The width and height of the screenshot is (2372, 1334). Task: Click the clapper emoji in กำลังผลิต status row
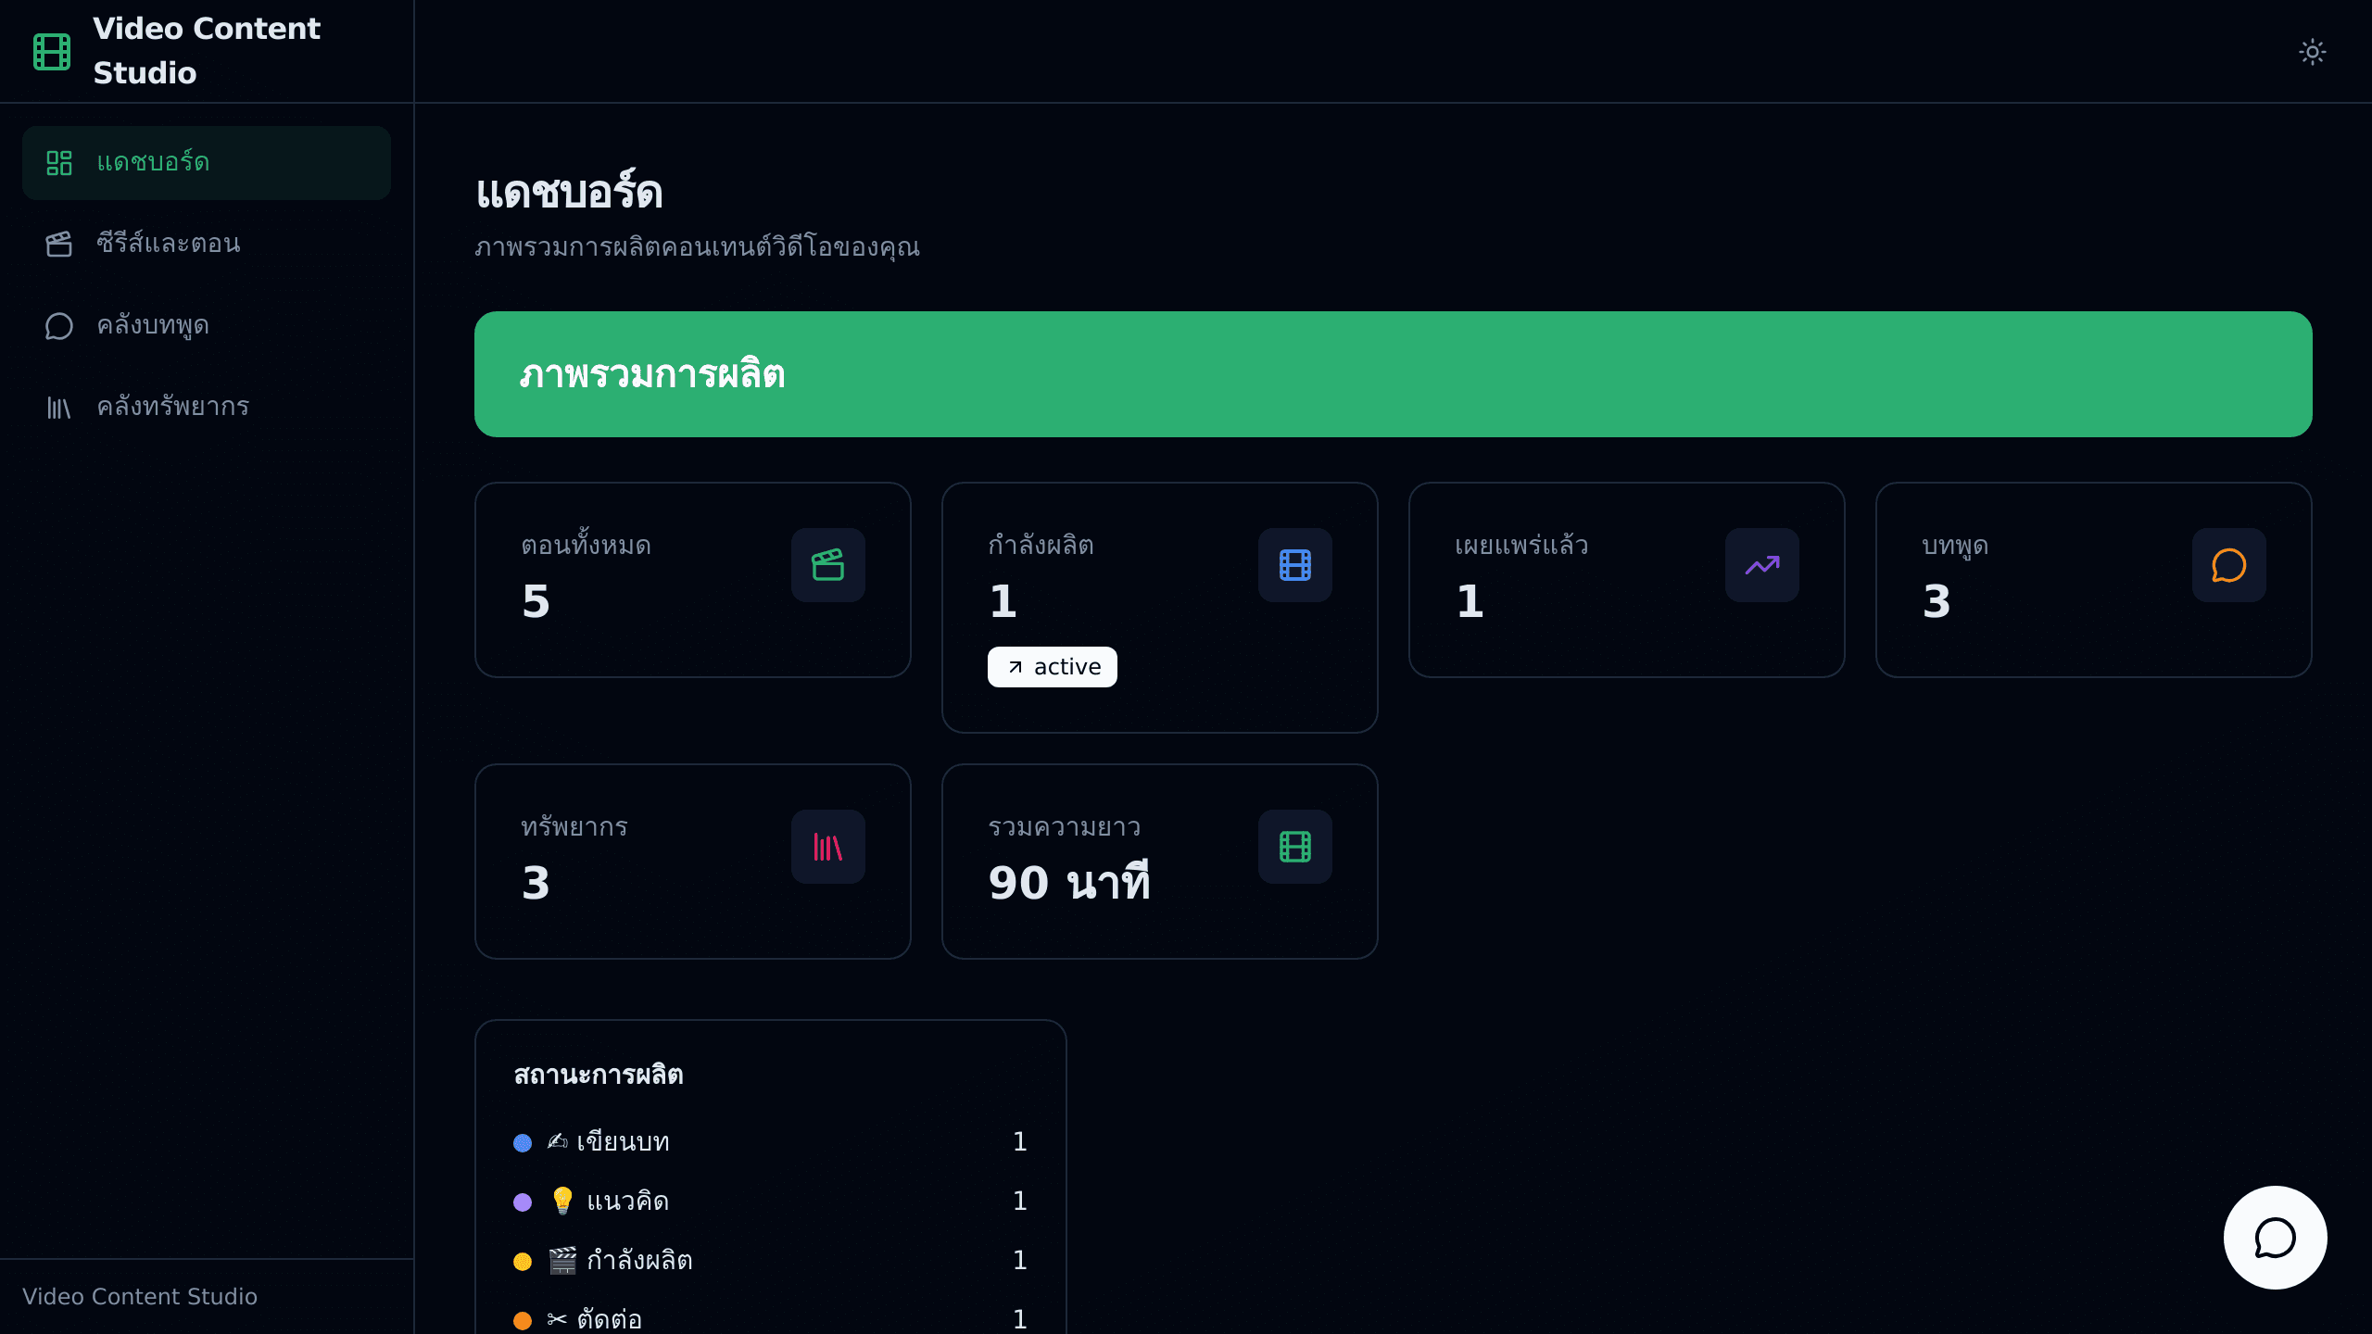[562, 1260]
